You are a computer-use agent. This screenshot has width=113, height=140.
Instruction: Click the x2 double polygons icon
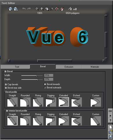tap(75, 9)
